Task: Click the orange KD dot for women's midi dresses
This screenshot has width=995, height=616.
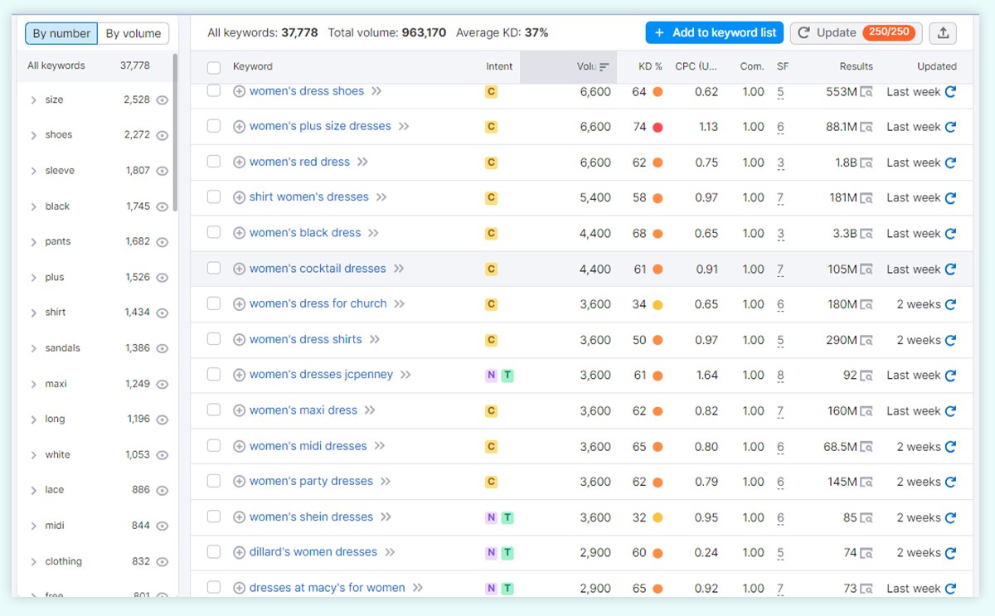Action: point(658,447)
